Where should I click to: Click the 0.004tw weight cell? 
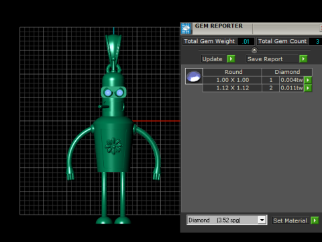(292, 80)
